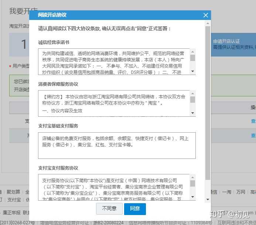
Task: Open the 万网 footer link
Action: coord(240,192)
